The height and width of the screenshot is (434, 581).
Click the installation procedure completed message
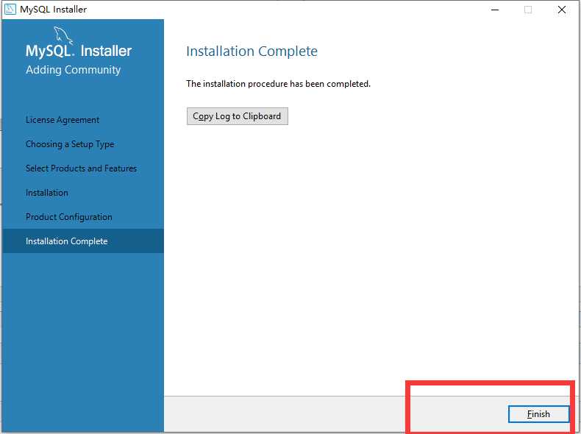tap(278, 84)
